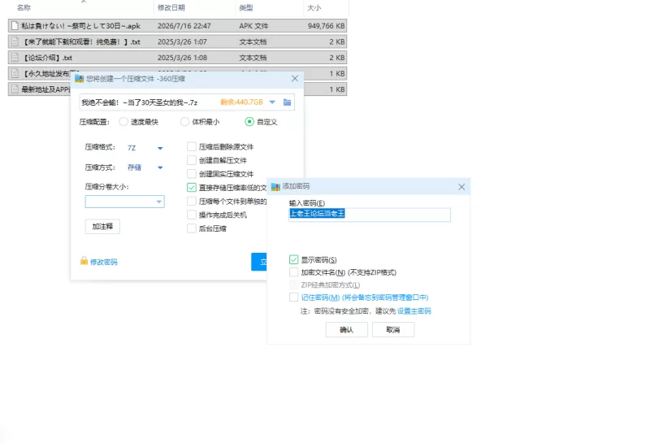Close the 360压缩 create archive dialog
650x443 pixels.
click(x=295, y=78)
